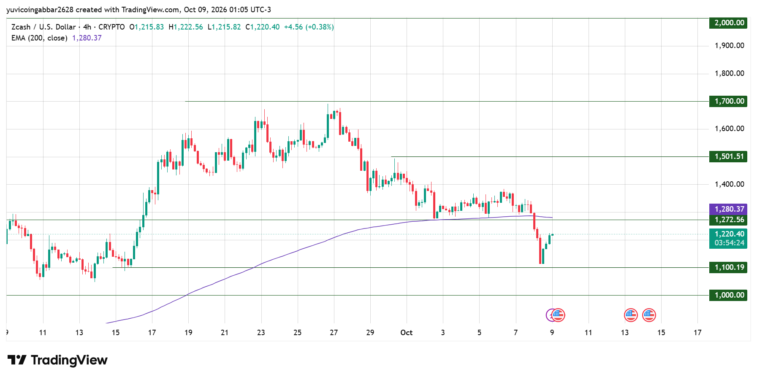Open the US flag event icon just left of the second 15 date label
Screen dimensions: 757x379
(x=649, y=315)
